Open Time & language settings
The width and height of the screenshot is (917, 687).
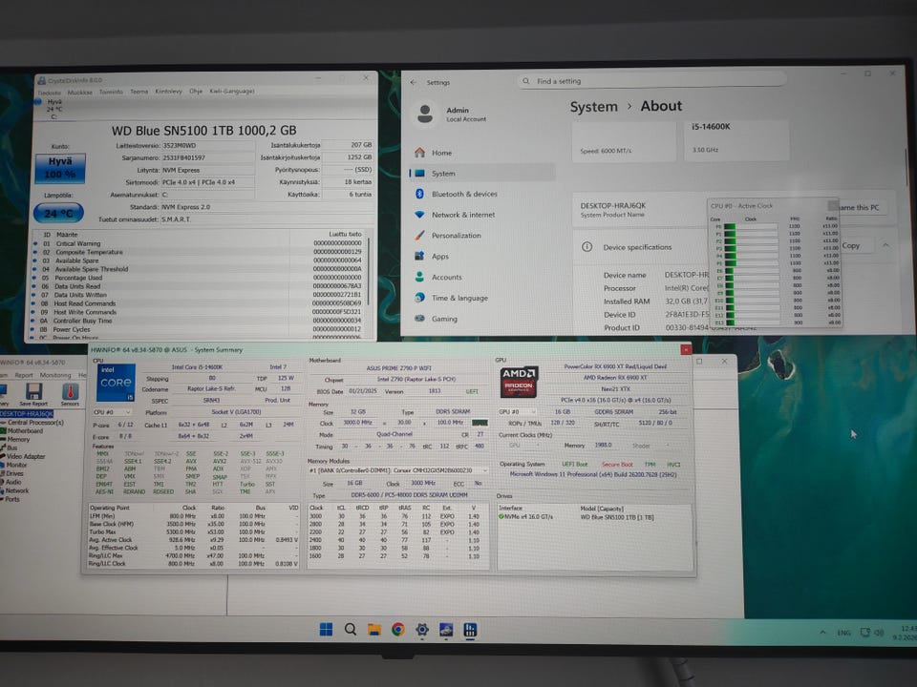click(459, 298)
